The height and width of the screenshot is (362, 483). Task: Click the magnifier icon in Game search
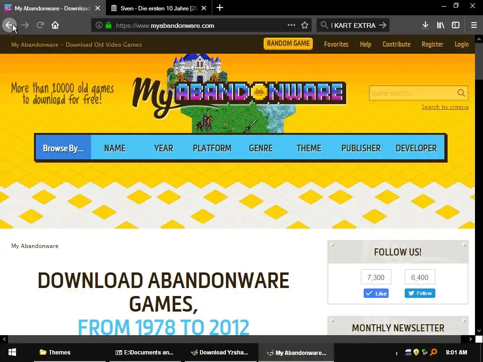[461, 93]
